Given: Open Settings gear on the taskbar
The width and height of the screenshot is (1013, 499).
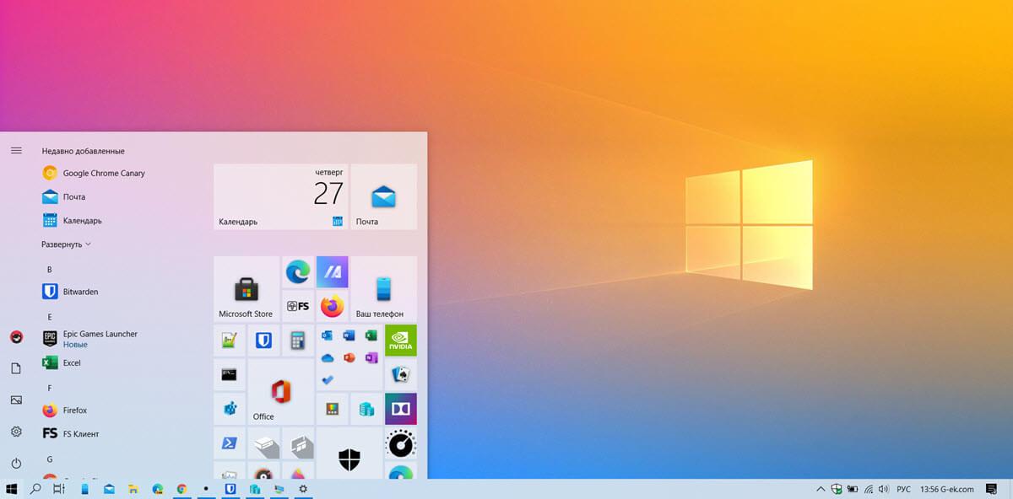Looking at the screenshot, I should (303, 489).
